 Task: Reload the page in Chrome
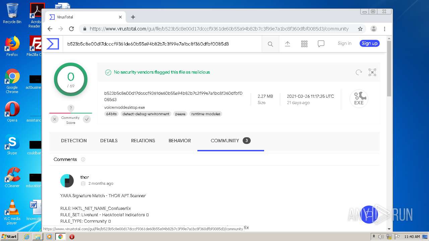coord(71,29)
